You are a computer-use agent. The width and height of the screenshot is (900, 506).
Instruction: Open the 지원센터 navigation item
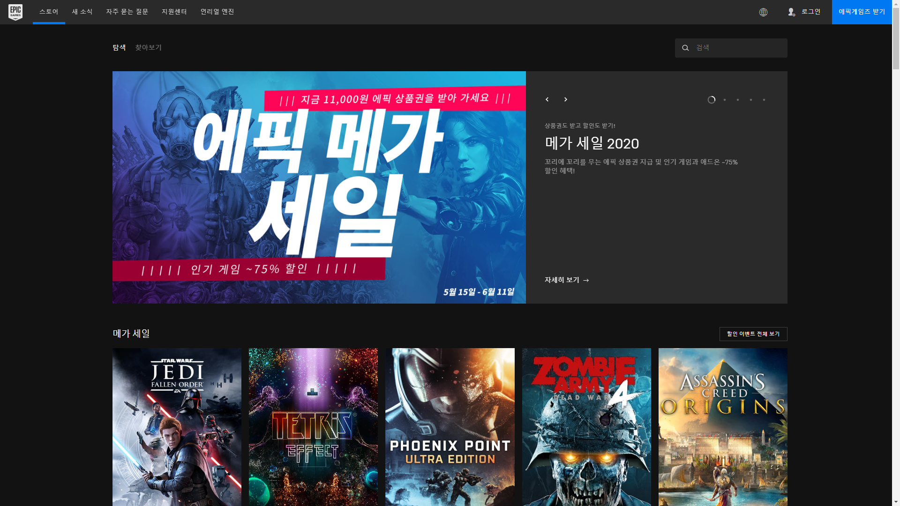(174, 12)
